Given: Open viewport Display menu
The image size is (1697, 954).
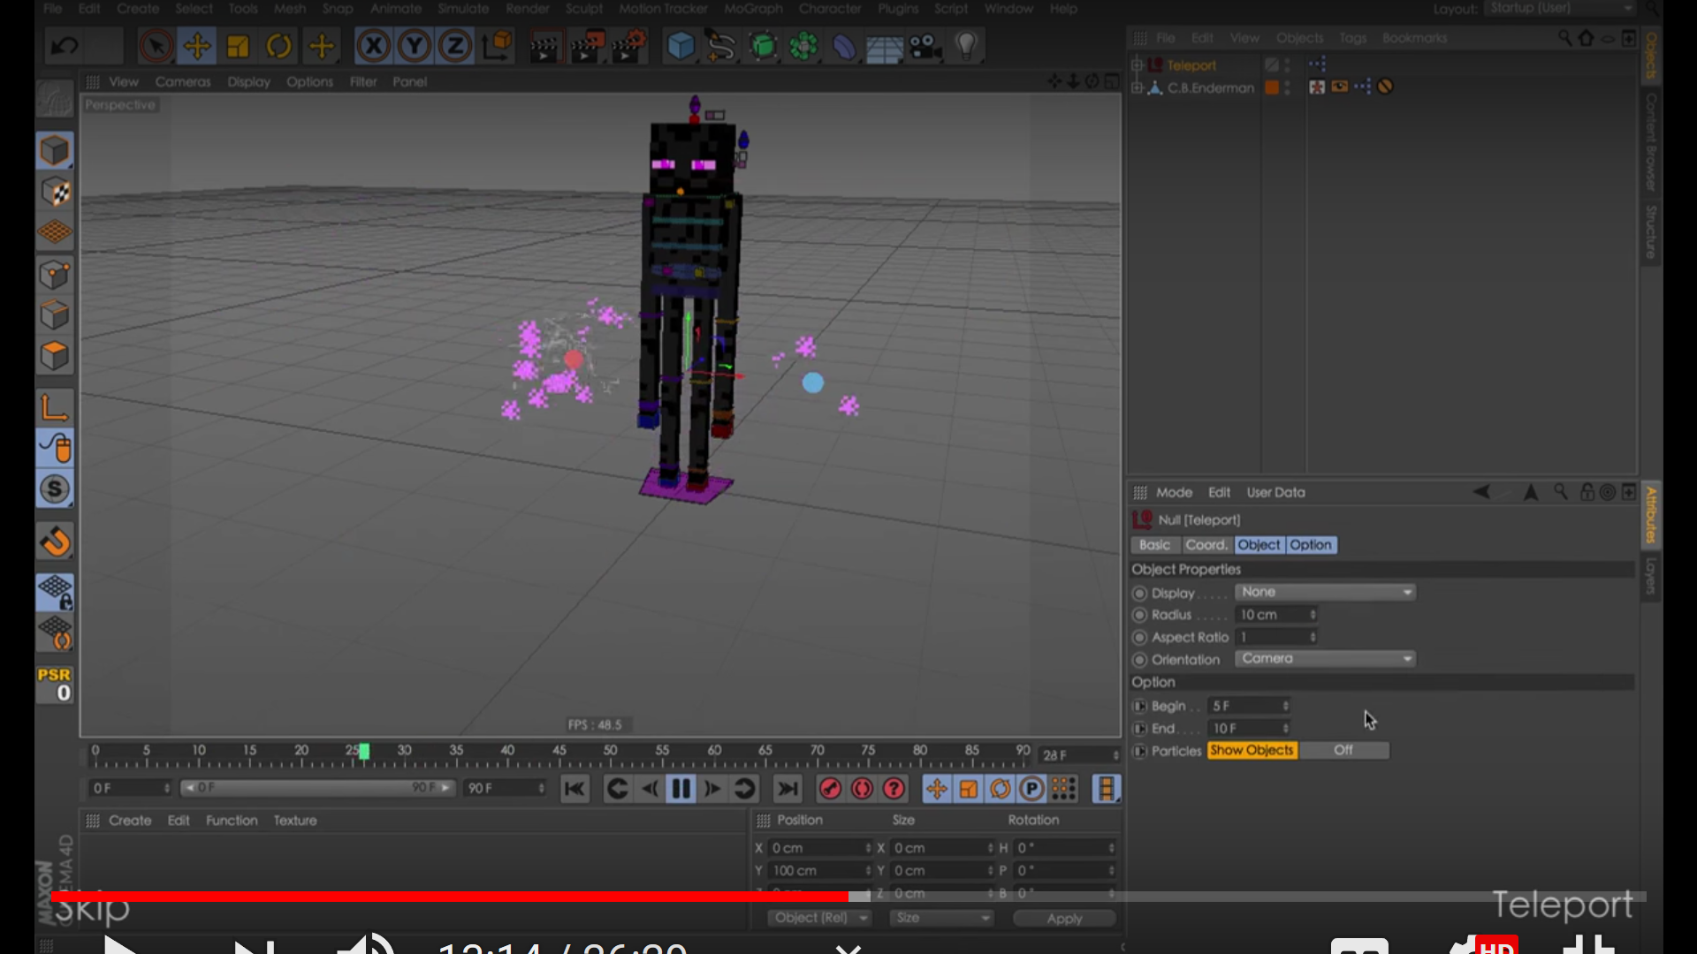Looking at the screenshot, I should click(248, 81).
